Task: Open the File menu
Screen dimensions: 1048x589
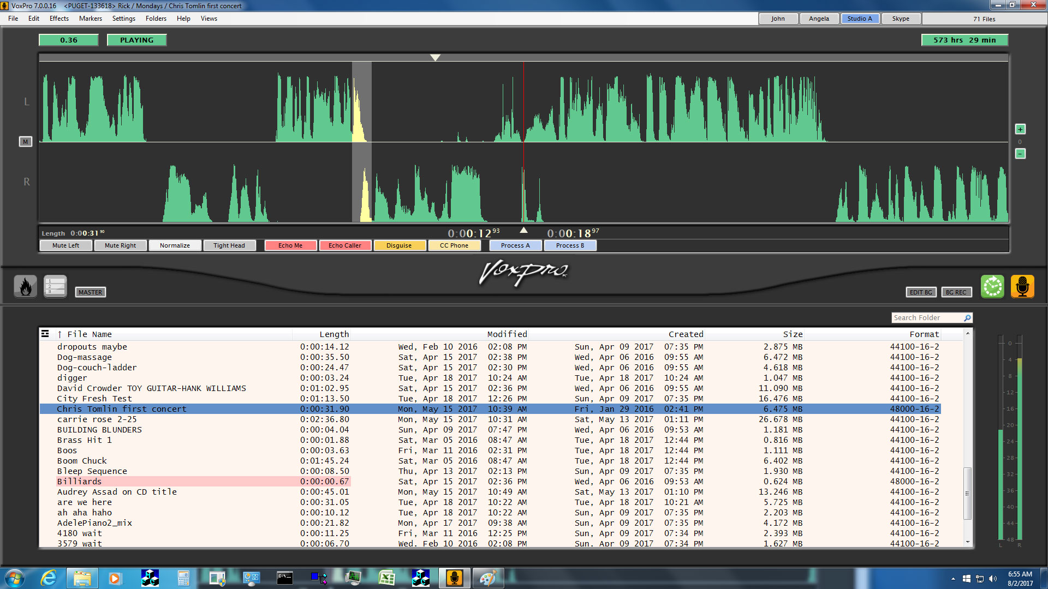Action: pos(13,19)
